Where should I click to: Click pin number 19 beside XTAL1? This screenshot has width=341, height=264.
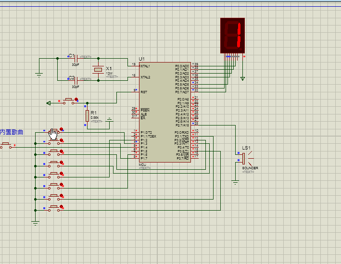tap(134, 64)
